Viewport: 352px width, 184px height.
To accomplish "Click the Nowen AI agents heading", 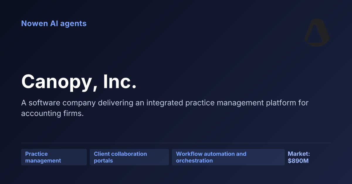I will (54, 23).
